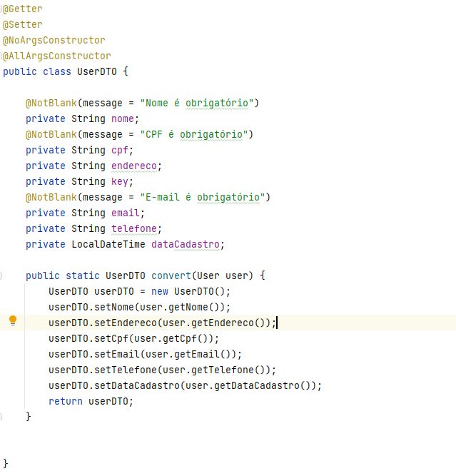Click the setEmail call line

[145, 354]
